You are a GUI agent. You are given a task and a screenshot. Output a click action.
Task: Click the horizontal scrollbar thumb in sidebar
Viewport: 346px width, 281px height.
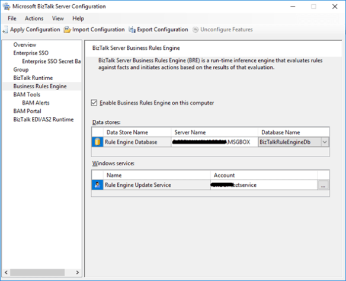point(37,272)
